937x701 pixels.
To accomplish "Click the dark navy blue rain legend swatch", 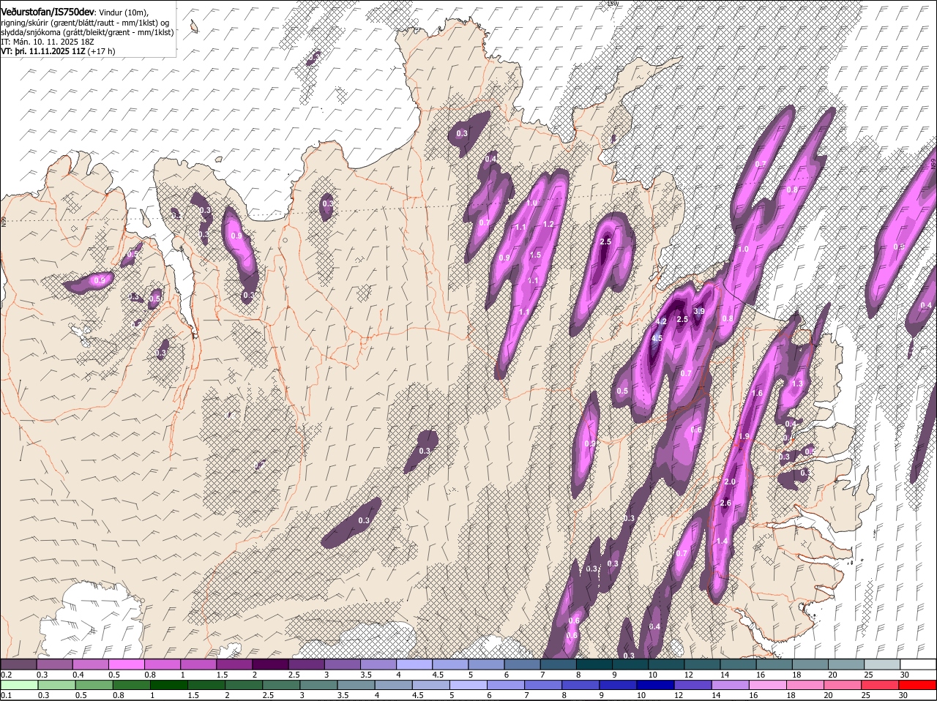I will 655,686.
